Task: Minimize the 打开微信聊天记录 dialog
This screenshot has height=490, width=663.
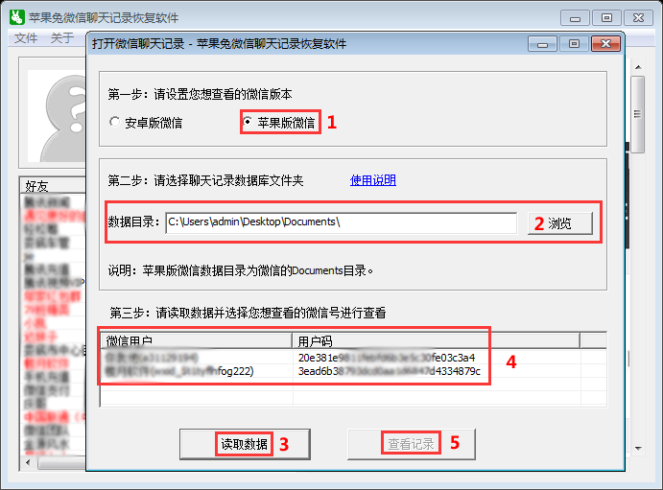Action: coord(542,43)
